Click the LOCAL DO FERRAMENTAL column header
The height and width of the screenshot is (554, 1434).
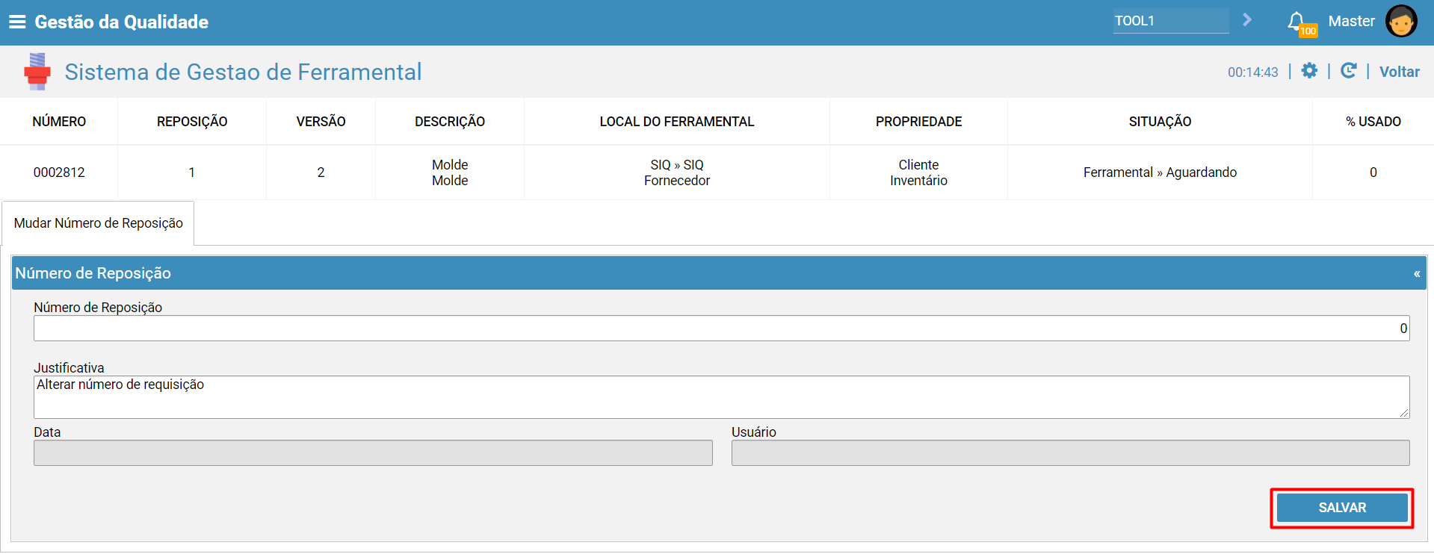[677, 122]
